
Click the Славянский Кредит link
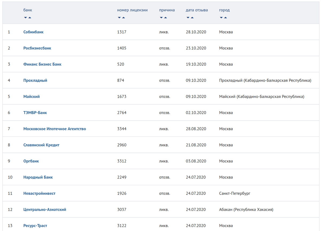click(41, 145)
